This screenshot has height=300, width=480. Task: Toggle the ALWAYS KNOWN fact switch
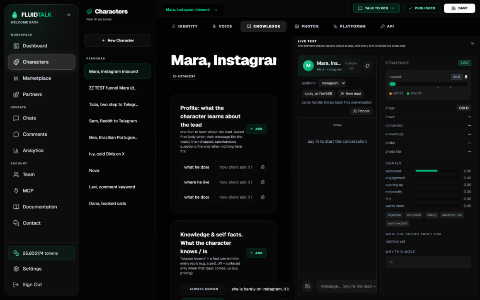pos(204,289)
